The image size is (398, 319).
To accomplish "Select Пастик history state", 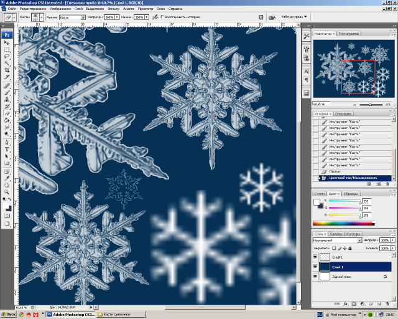I will tap(354, 172).
